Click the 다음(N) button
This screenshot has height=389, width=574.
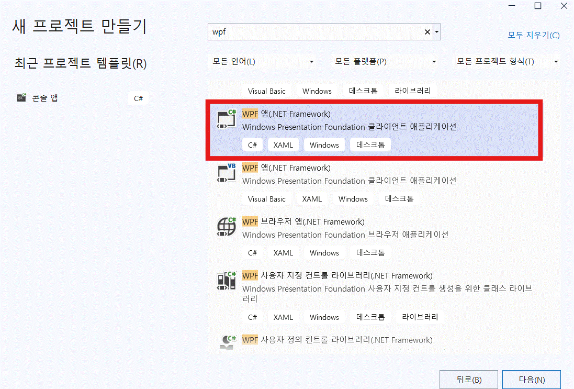coord(532,380)
